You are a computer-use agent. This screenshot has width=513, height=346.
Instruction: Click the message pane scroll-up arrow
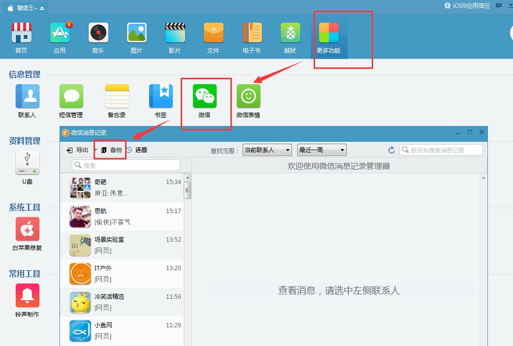(483, 178)
